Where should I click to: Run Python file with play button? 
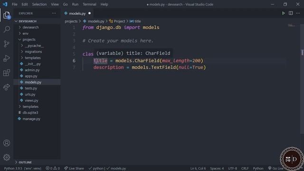coord(283,13)
